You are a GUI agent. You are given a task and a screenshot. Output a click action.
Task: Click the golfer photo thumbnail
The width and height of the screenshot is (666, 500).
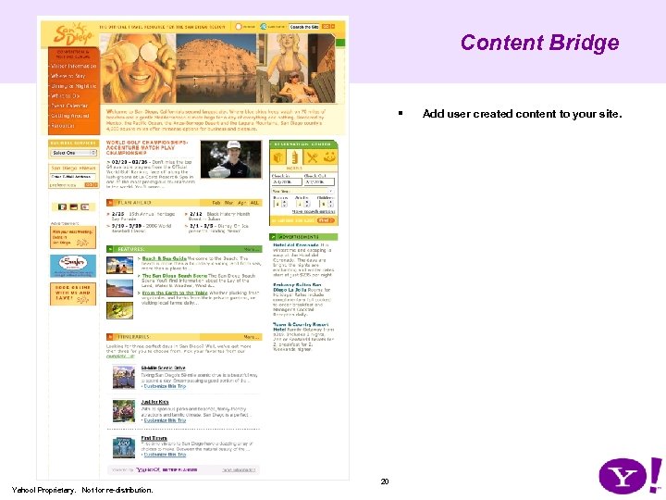click(231, 159)
